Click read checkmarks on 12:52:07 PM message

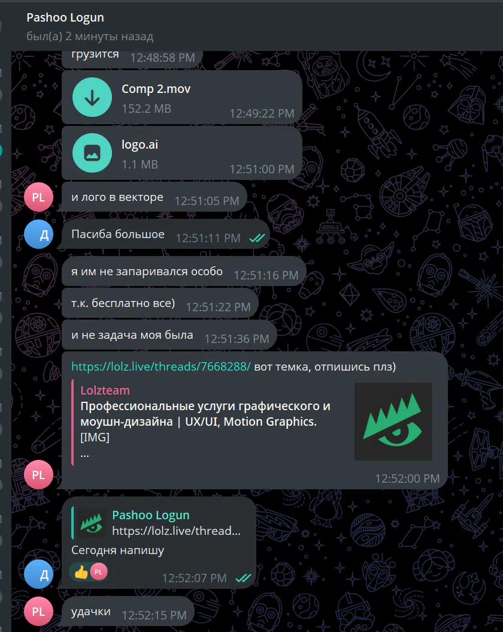tap(243, 578)
